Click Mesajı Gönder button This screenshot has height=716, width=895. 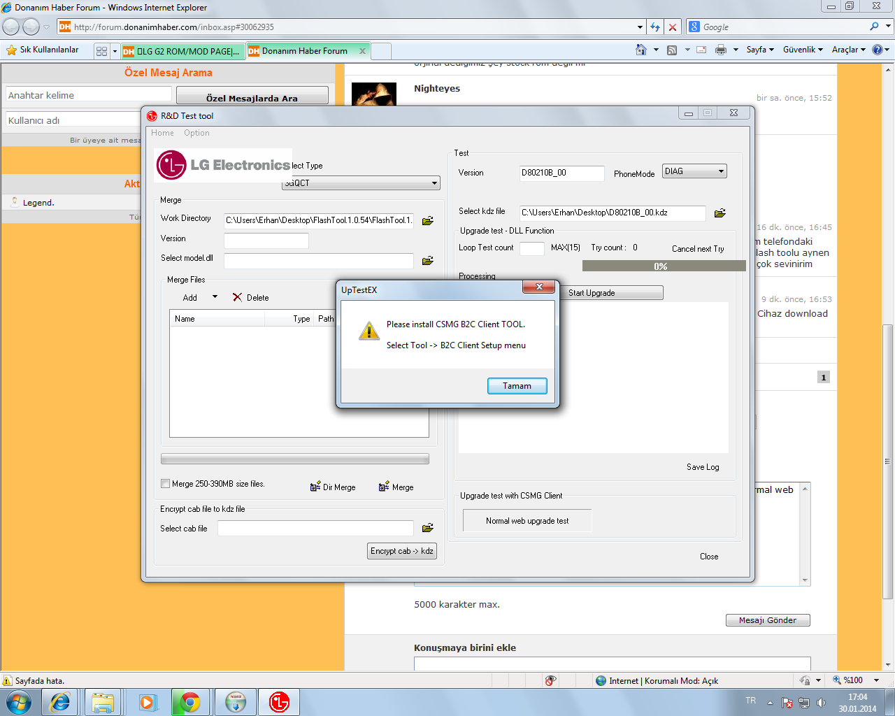768,620
